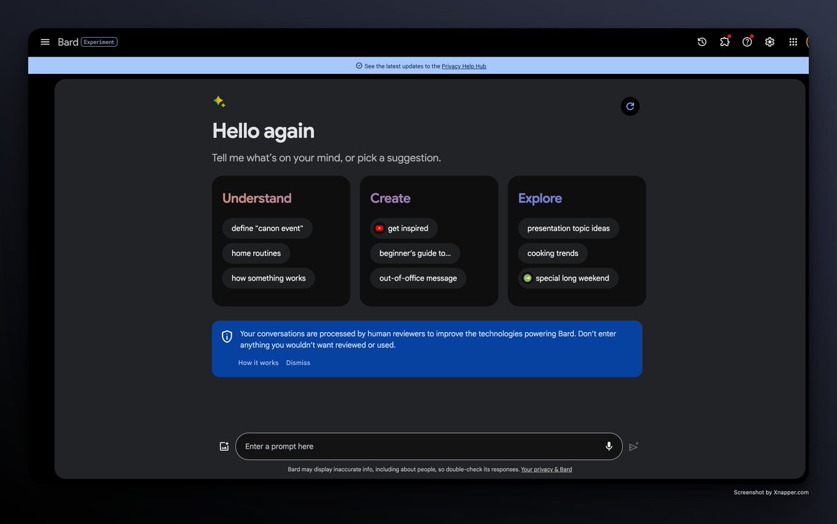
Task: Click the Bard title text
Action: pyautogui.click(x=68, y=42)
